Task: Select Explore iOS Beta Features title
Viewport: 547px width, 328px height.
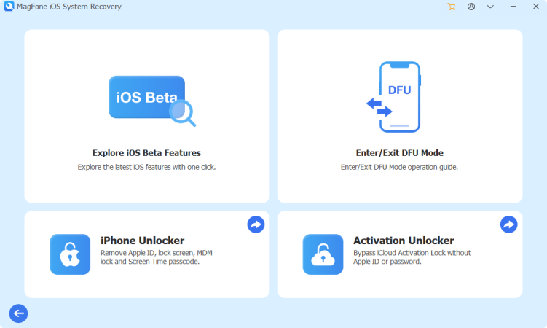Action: (x=146, y=153)
